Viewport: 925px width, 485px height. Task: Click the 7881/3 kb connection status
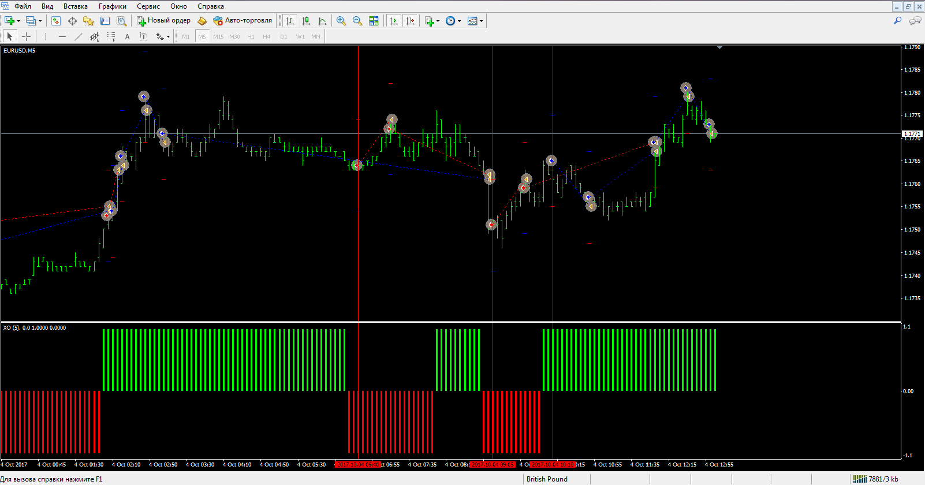[x=877, y=479]
